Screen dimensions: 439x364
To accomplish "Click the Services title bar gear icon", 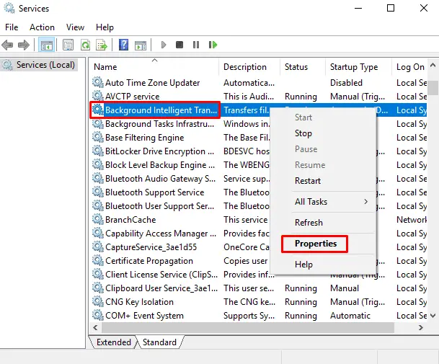I will point(9,8).
